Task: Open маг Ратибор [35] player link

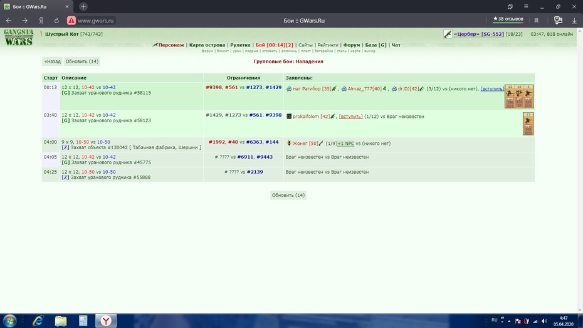Action: [312, 89]
